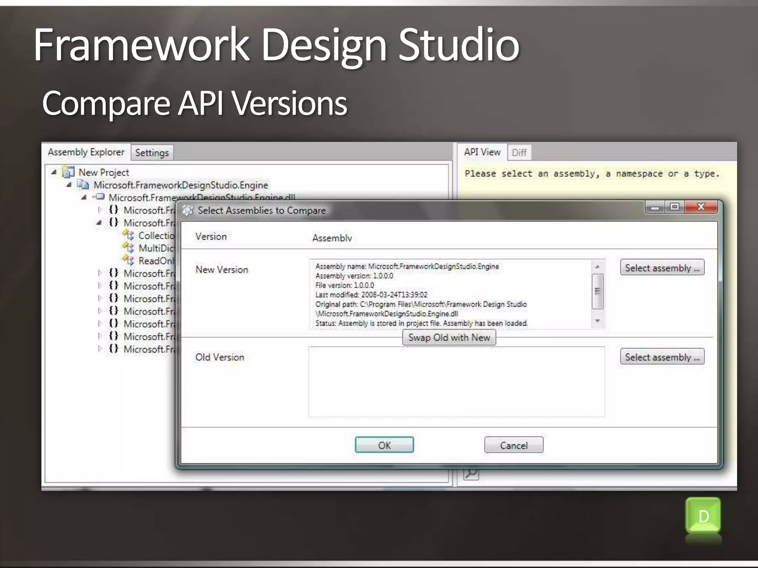The height and width of the screenshot is (568, 758).
Task: Click Cancel in the compare dialog
Action: point(514,445)
